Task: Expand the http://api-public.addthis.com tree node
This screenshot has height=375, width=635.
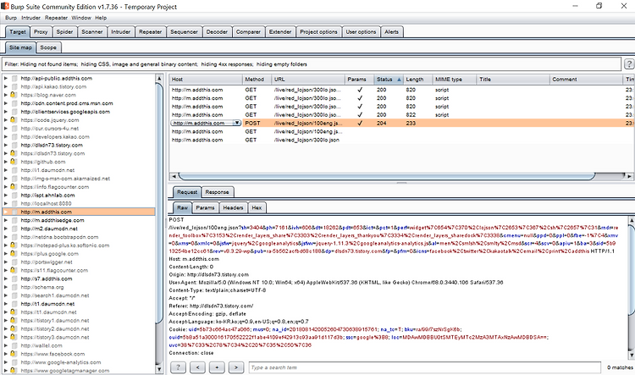Action: point(6,78)
